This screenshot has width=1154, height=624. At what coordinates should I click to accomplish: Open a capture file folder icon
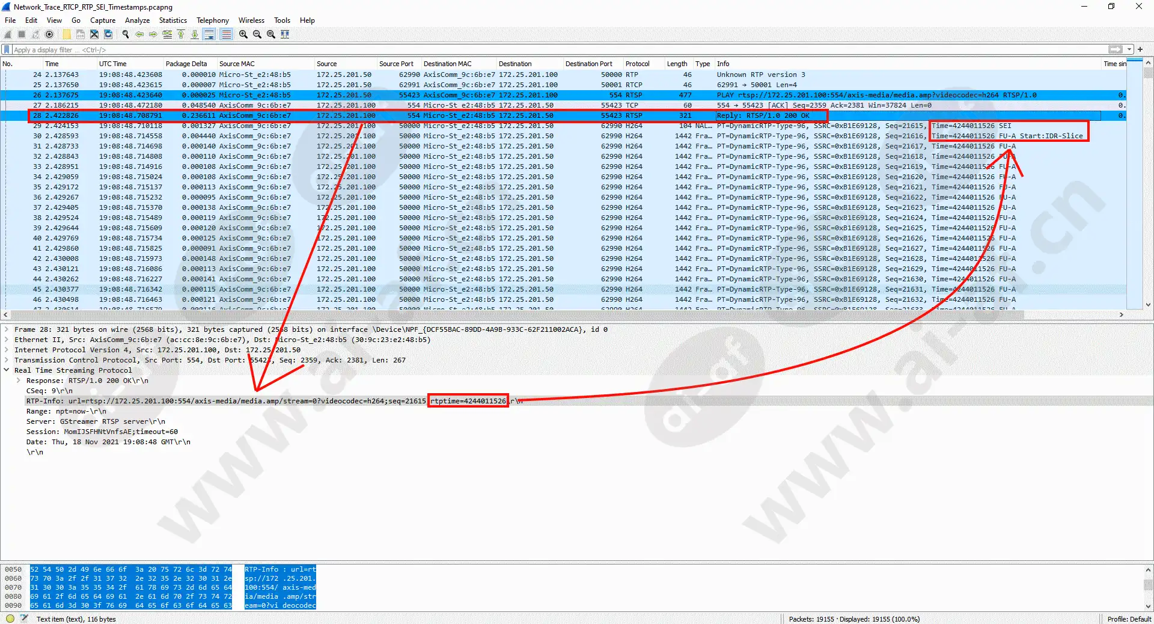pyautogui.click(x=67, y=34)
